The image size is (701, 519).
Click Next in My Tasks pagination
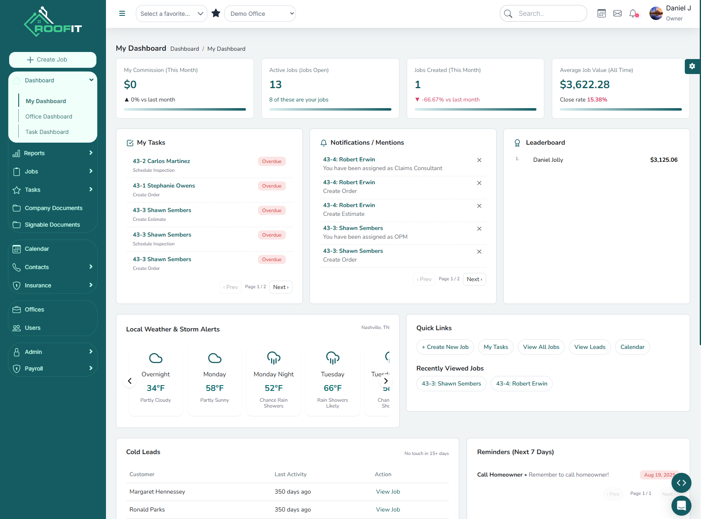280,287
